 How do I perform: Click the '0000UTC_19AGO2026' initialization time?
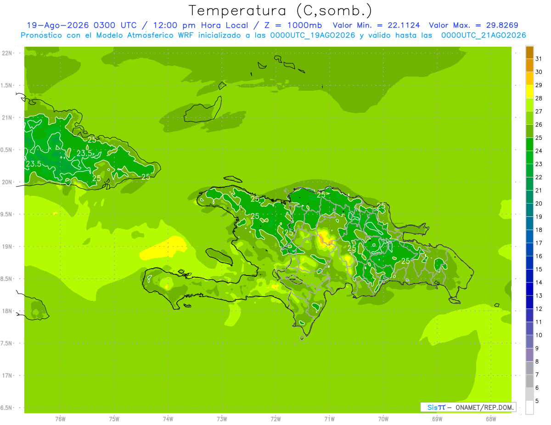click(313, 35)
